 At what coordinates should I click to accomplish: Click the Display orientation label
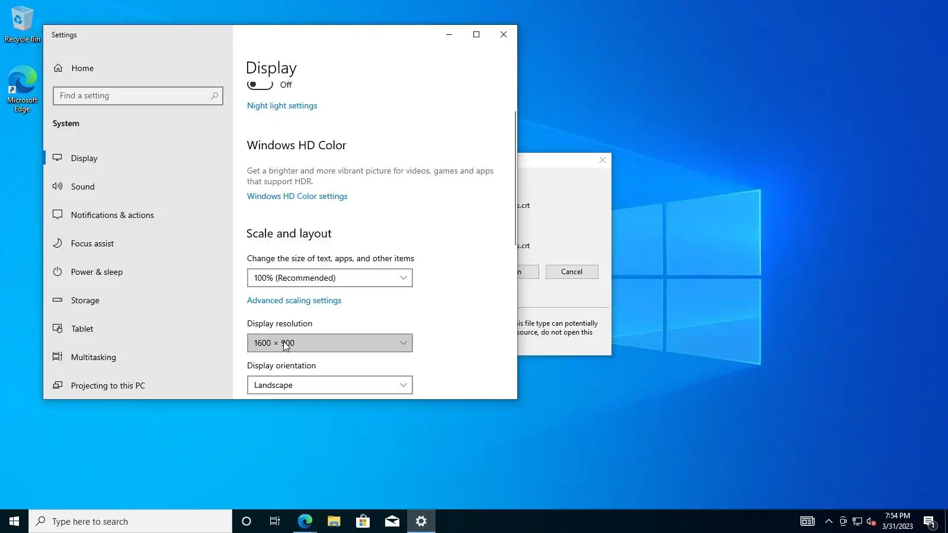coord(281,365)
